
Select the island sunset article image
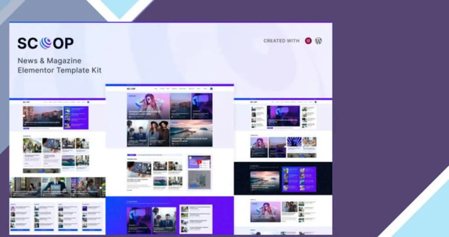point(191,133)
